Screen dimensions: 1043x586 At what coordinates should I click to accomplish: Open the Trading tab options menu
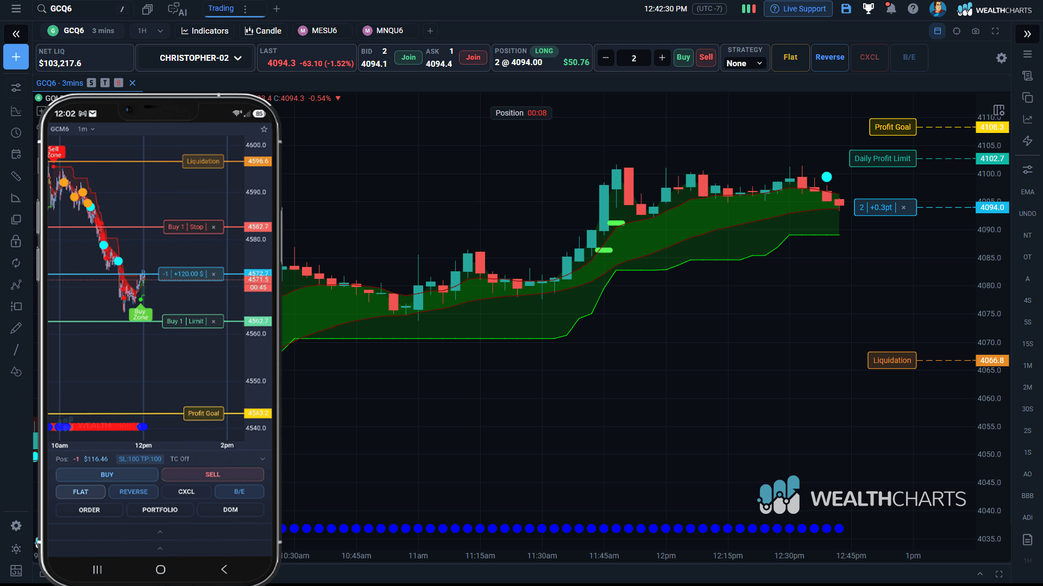[246, 9]
